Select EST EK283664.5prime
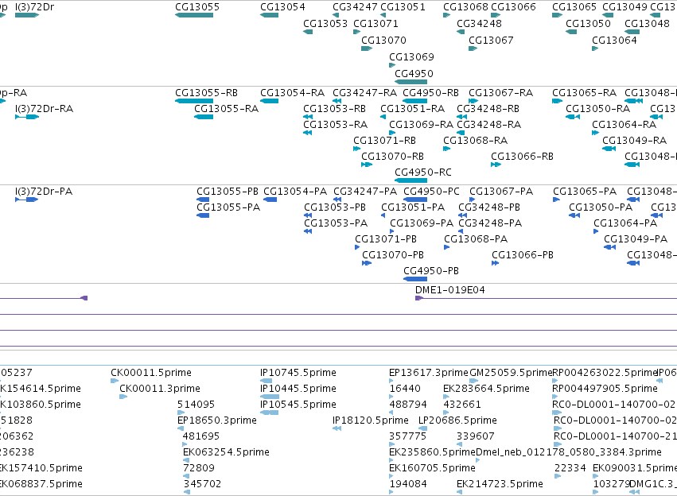Image resolution: width=677 pixels, height=496 pixels. (486, 389)
